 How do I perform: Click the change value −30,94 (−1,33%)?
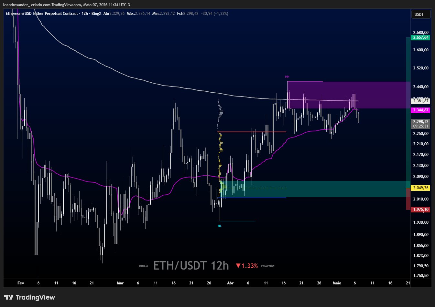tap(214, 14)
